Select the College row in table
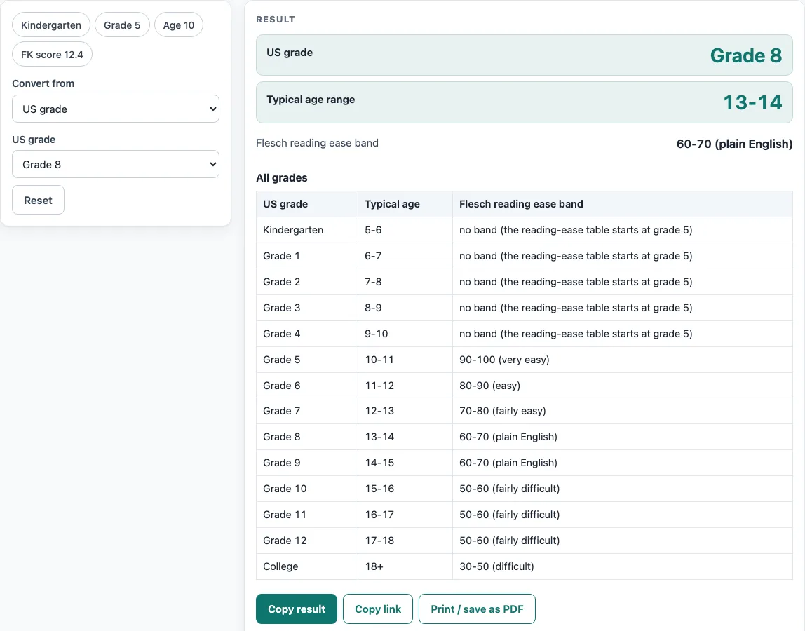Screen dimensions: 805x631 coord(525,566)
